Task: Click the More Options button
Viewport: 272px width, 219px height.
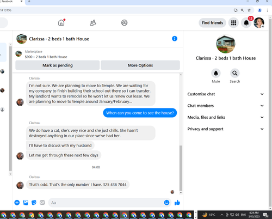Action: pos(140,65)
